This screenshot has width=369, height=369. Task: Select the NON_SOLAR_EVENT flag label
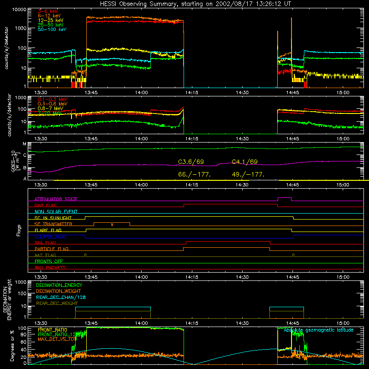click(x=56, y=212)
